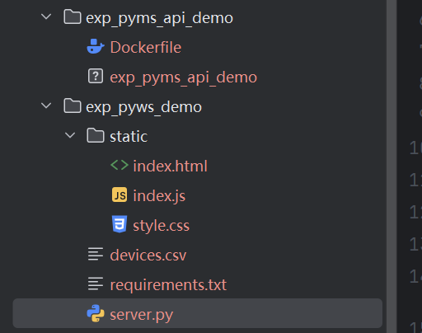Viewport: 422px width, 333px height.
Task: Click the project tree vertical scrollbar
Action: pos(392,166)
